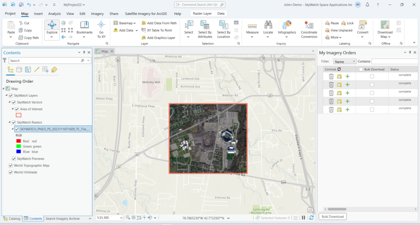Click the Go To XY tool

(101, 30)
